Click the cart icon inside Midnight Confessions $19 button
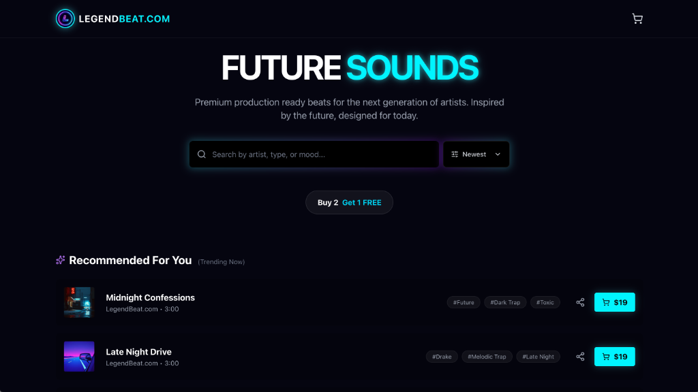 point(605,302)
